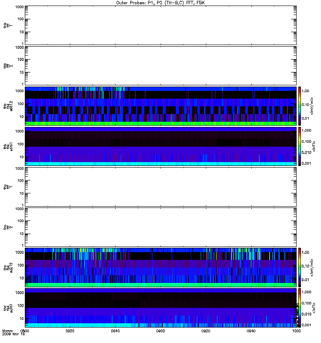Select the 0800 time axis label

pyautogui.click(x=25, y=331)
